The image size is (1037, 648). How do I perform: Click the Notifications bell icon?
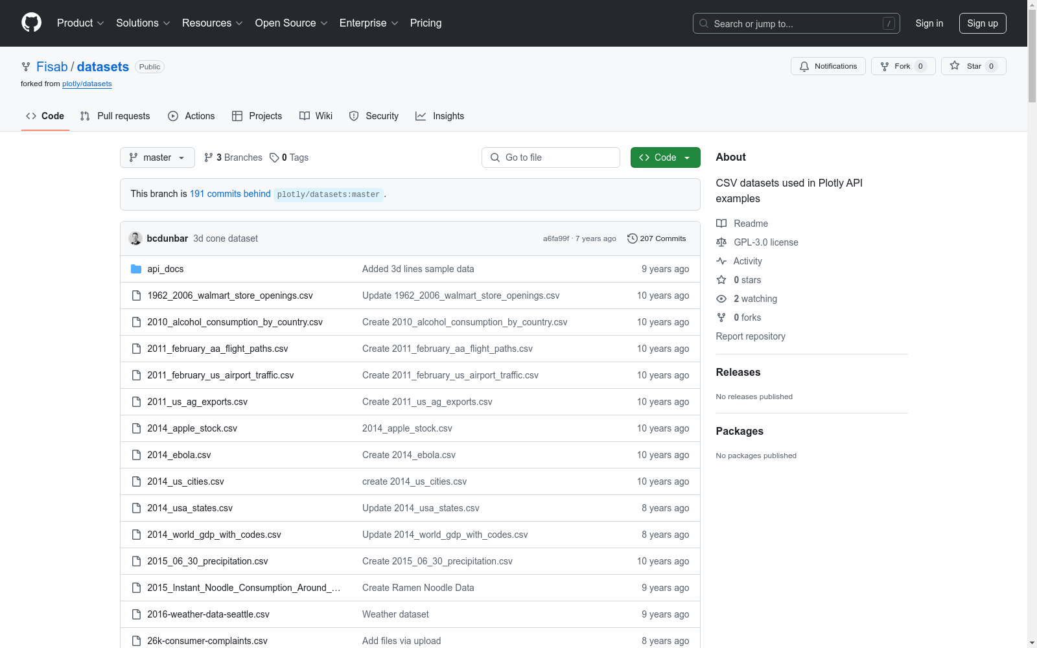pyautogui.click(x=804, y=66)
